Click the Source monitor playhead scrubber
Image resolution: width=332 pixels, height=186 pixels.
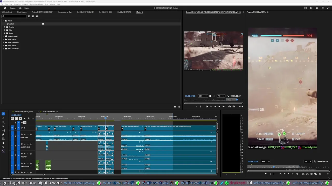coord(237,99)
